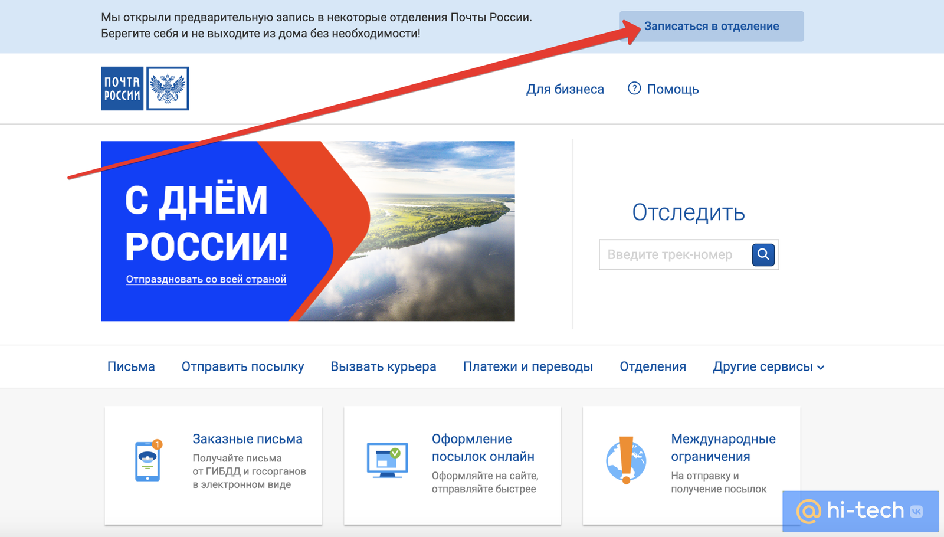Open the Заказные письма card title
Viewport: 944px width, 537px height.
[247, 439]
